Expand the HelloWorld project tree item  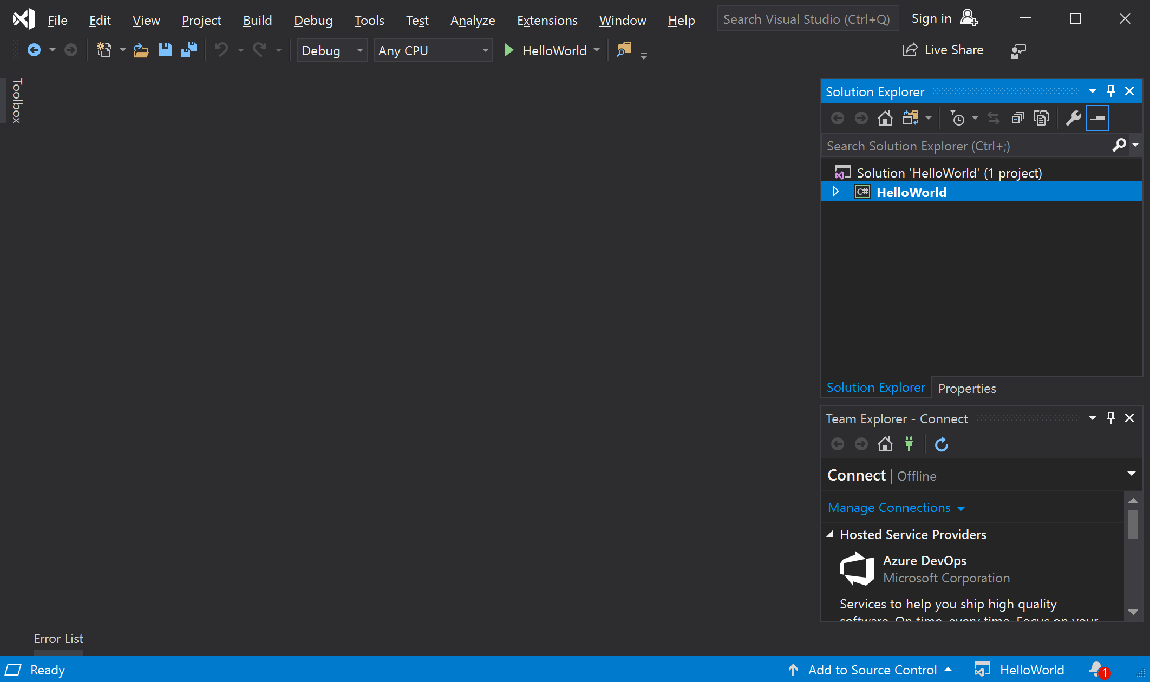pos(837,192)
